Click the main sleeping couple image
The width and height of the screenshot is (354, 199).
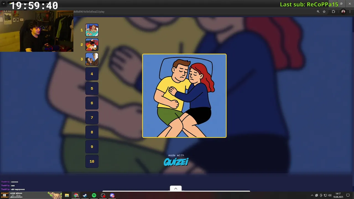[x=184, y=96]
